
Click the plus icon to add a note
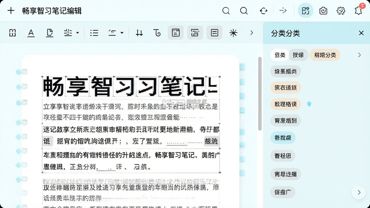pos(11,10)
